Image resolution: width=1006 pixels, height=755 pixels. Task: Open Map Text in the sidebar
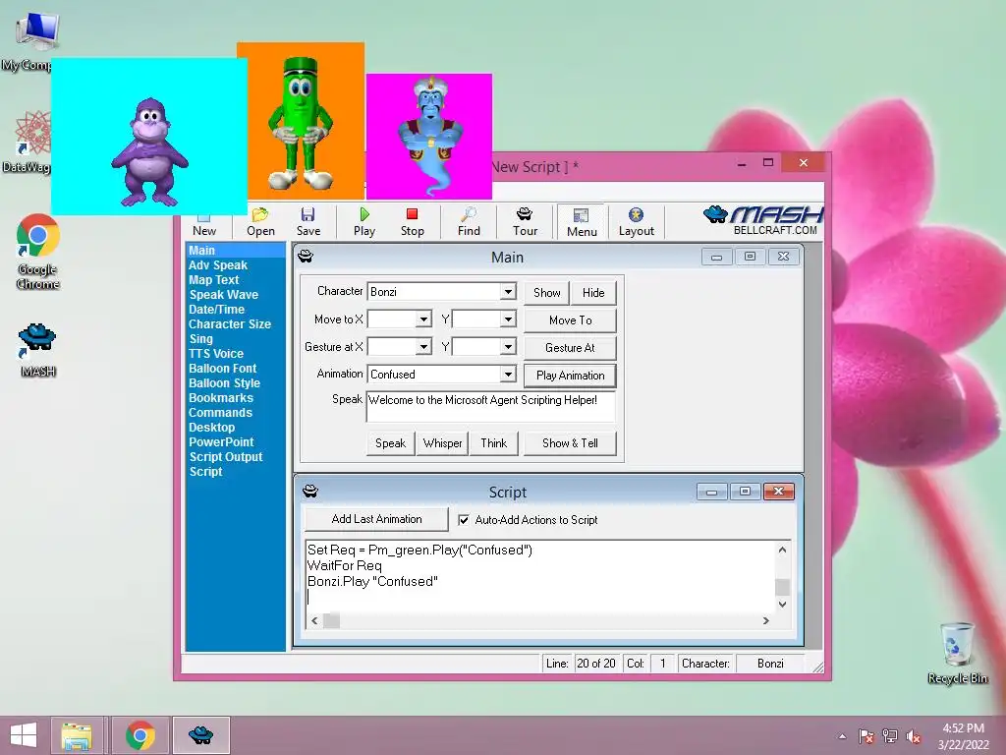[x=213, y=280]
